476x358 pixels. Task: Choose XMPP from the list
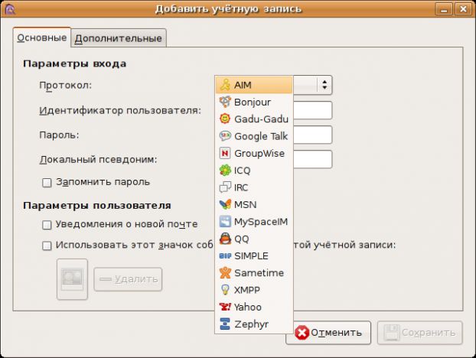pyautogui.click(x=254, y=290)
